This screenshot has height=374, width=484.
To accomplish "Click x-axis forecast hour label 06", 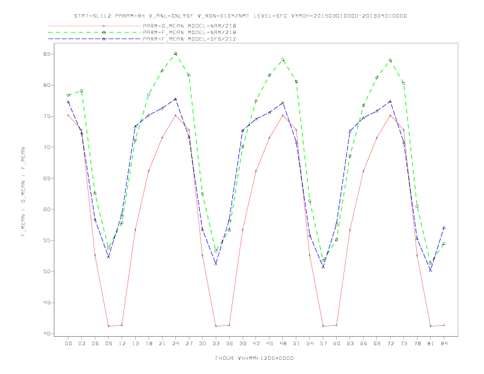I will point(95,343).
